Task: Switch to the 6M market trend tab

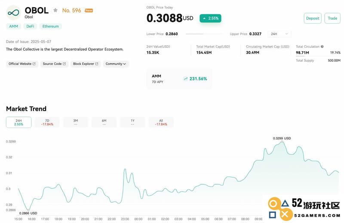Action: click(x=104, y=122)
